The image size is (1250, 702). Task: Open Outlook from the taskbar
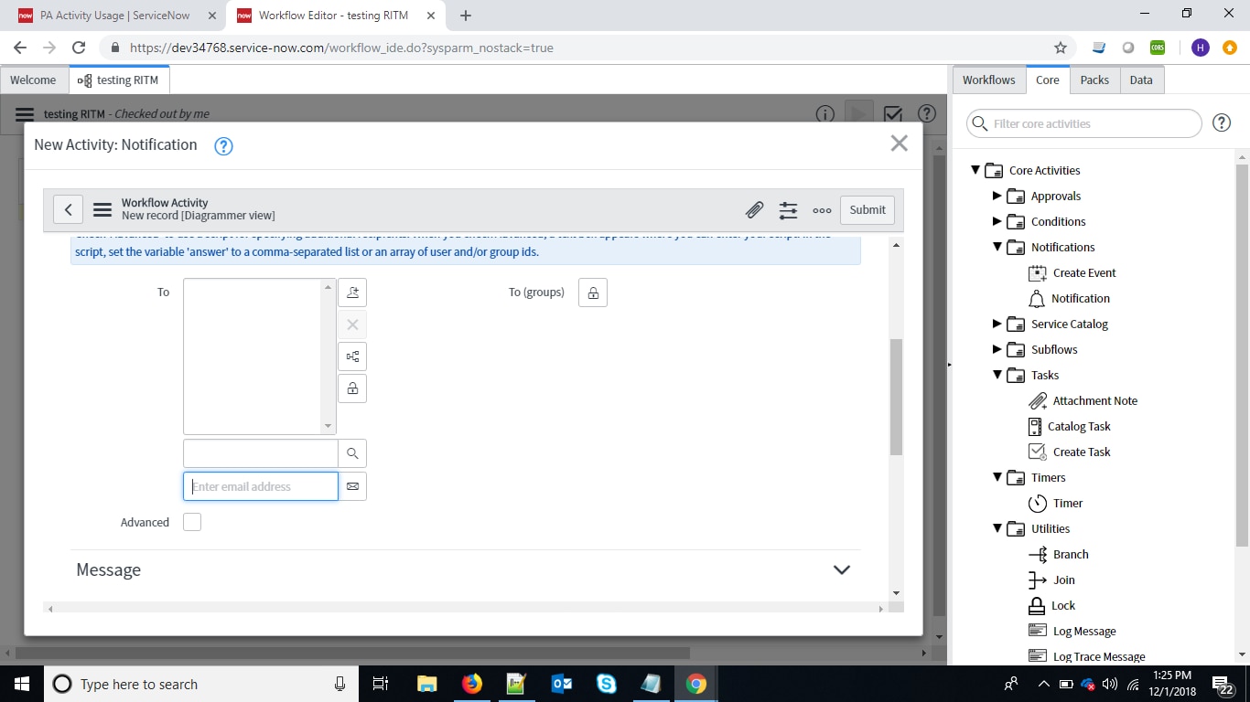pyautogui.click(x=561, y=684)
